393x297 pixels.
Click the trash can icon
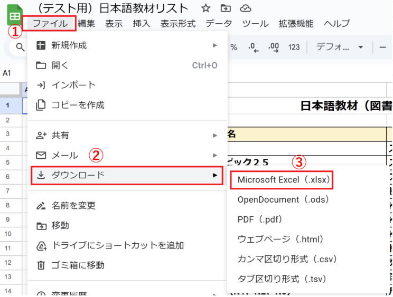coord(41,265)
